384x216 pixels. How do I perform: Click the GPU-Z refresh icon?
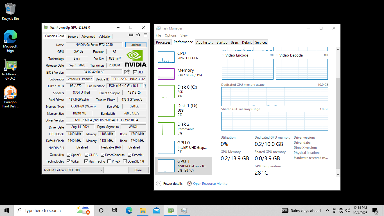click(138, 35)
